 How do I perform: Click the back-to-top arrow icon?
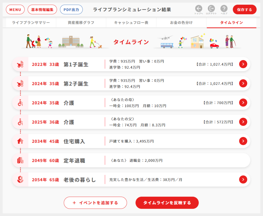[199, 9]
